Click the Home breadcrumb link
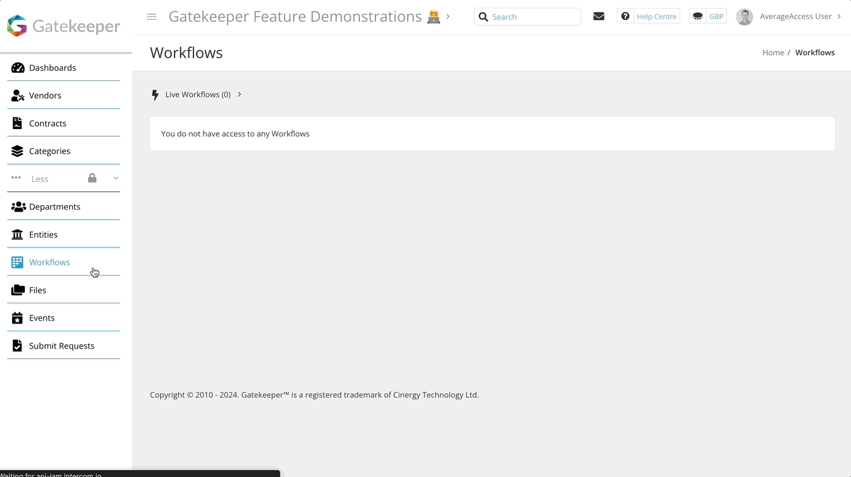This screenshot has width=851, height=477. [773, 52]
